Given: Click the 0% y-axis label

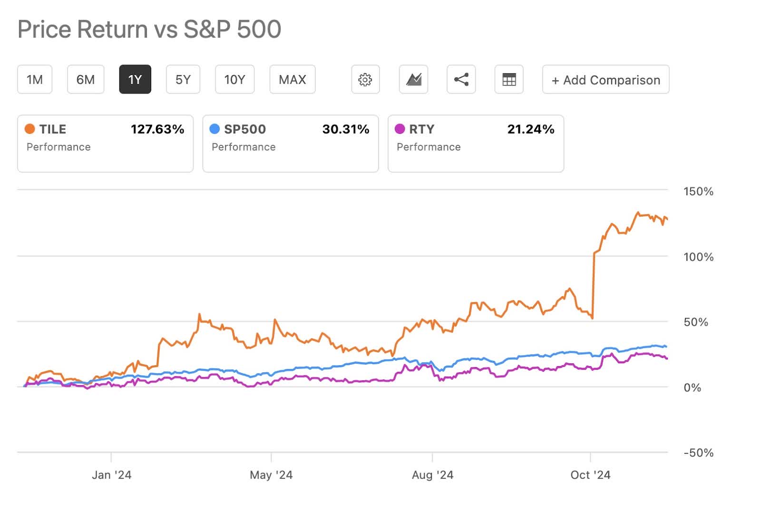Looking at the screenshot, I should pyautogui.click(x=693, y=387).
